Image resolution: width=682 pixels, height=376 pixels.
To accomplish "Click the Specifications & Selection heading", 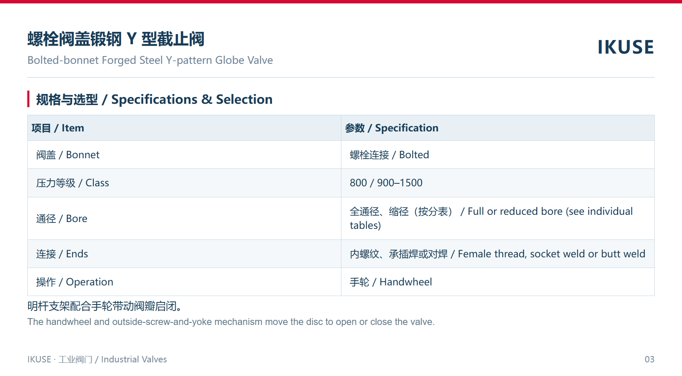I will pos(154,99).
